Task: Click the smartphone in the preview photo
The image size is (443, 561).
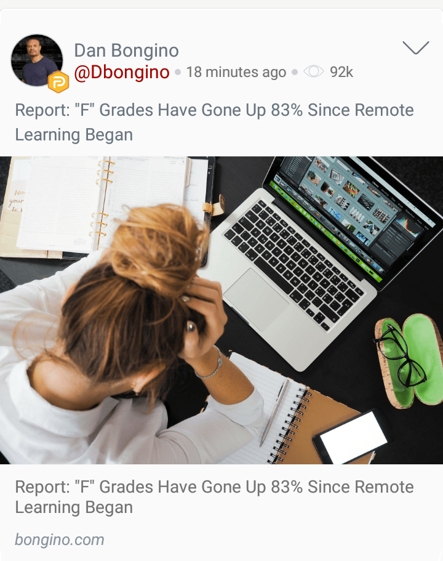Action: (x=351, y=437)
